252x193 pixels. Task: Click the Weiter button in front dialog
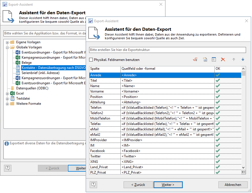point(168,184)
